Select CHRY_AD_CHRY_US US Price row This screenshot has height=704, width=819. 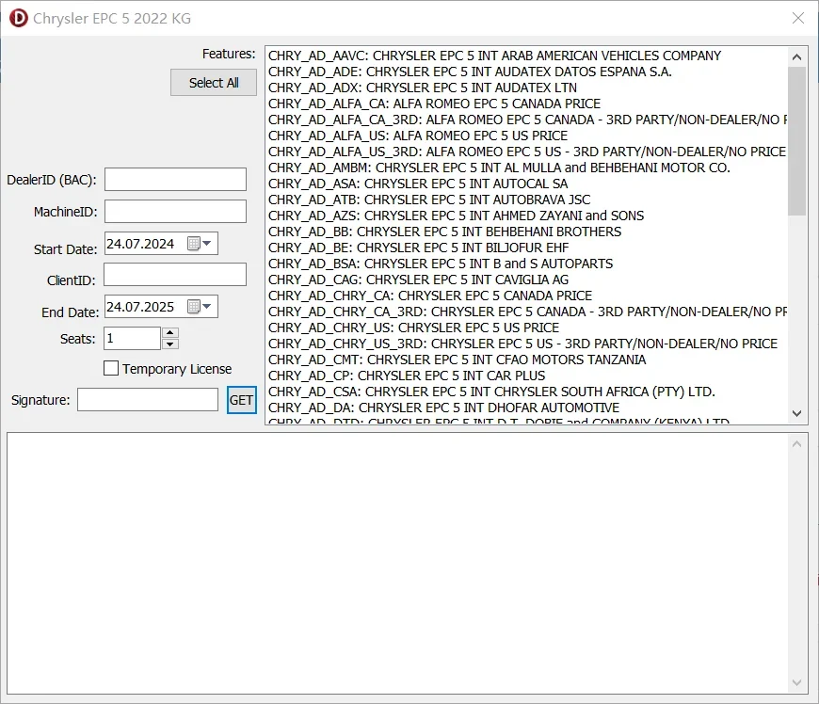526,328
